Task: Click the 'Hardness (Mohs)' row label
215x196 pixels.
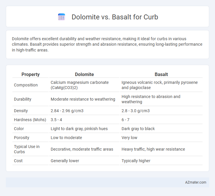Action: coord(30,120)
